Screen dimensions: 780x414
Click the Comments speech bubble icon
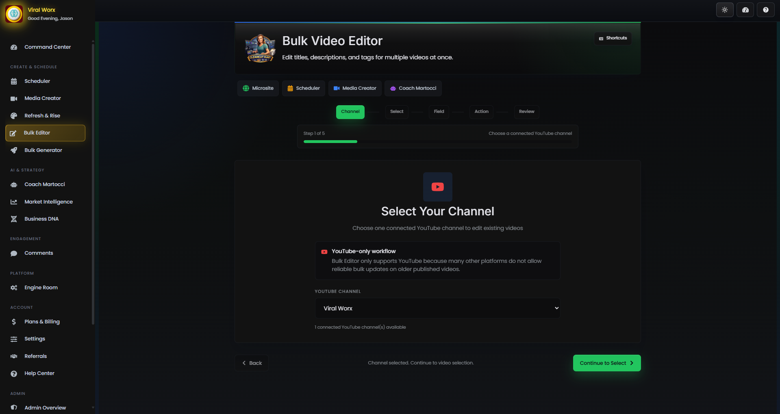[14, 253]
